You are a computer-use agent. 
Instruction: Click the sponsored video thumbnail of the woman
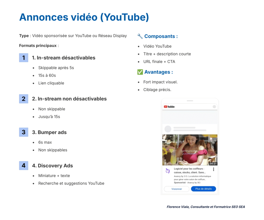[x=190, y=150]
